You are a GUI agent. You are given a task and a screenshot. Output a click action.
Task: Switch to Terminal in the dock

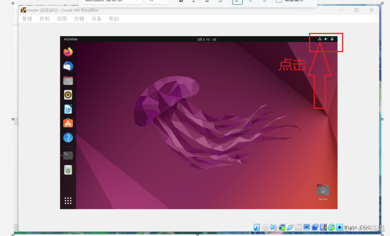68,155
